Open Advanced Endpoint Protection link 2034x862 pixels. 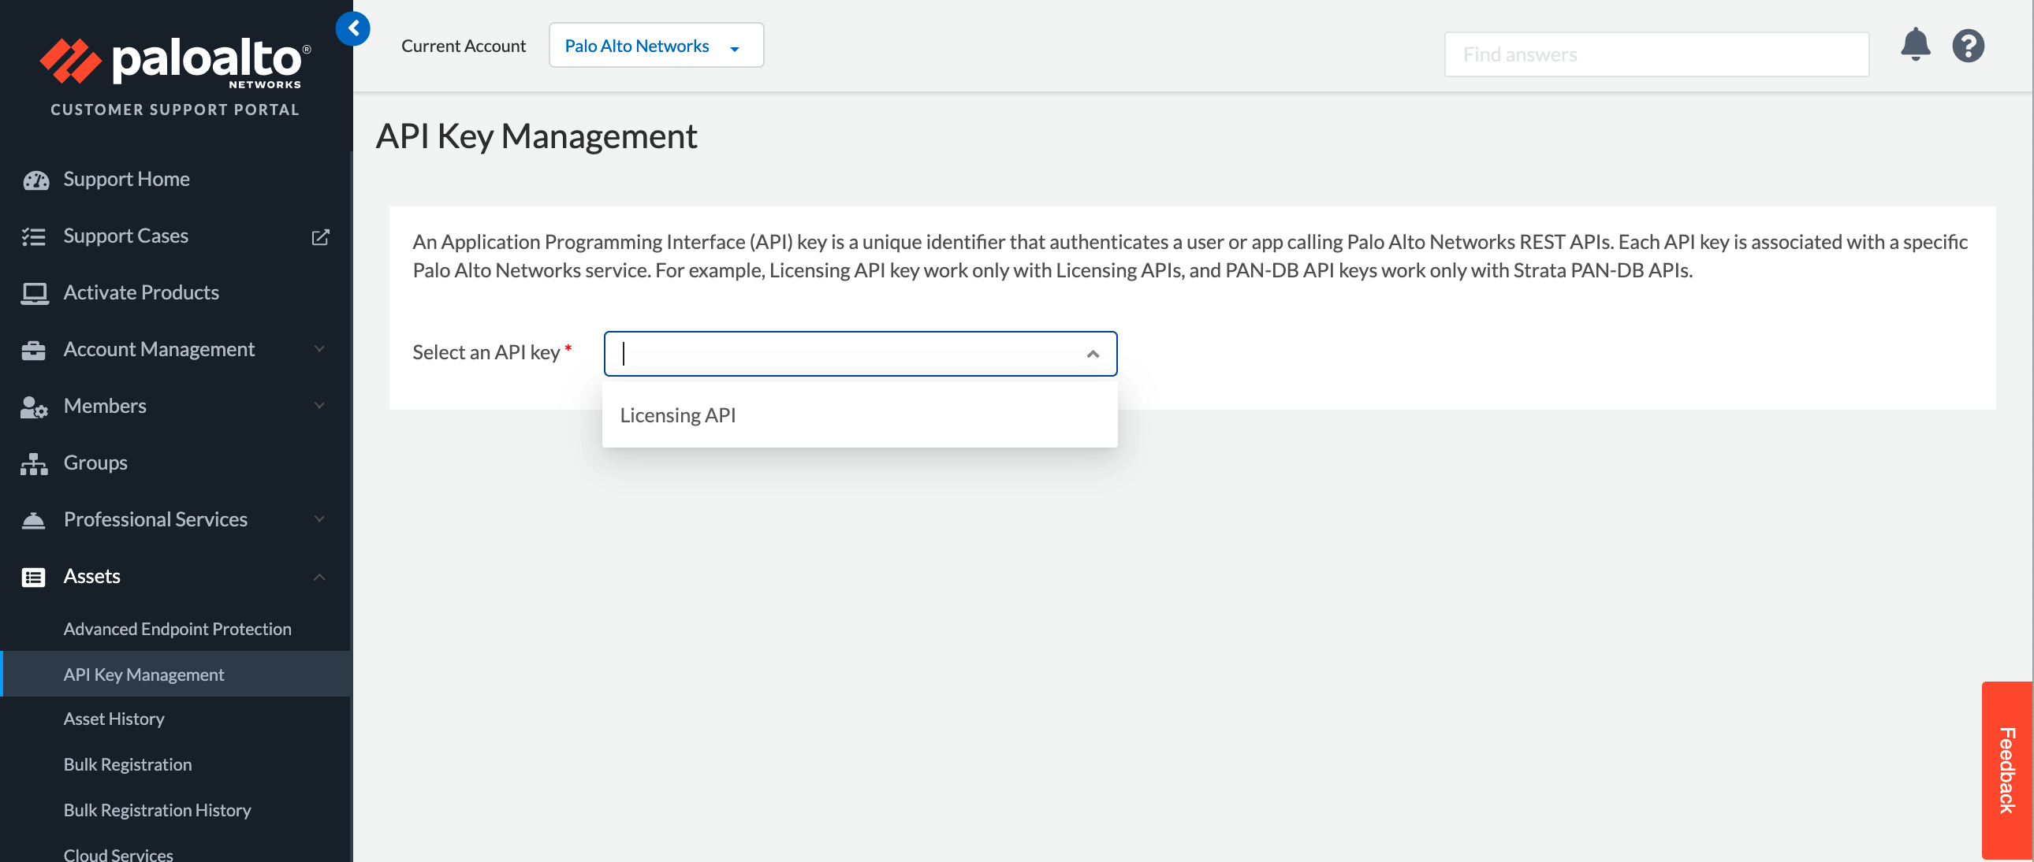[x=177, y=629]
